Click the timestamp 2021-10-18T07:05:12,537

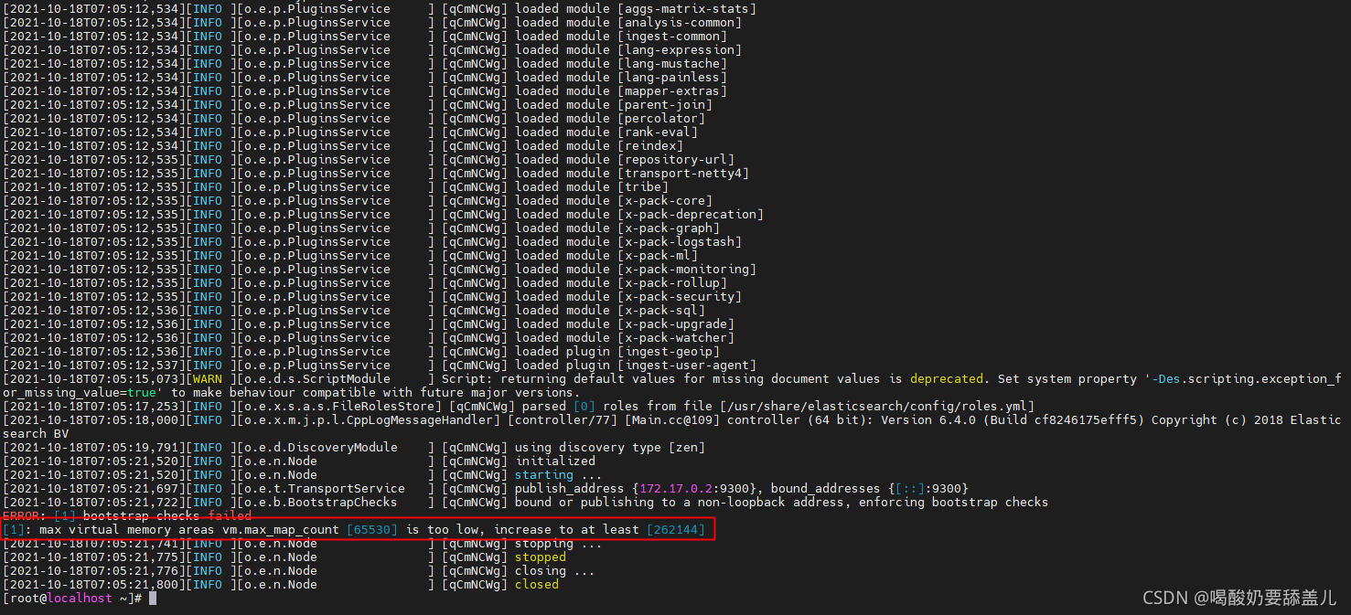[94, 366]
